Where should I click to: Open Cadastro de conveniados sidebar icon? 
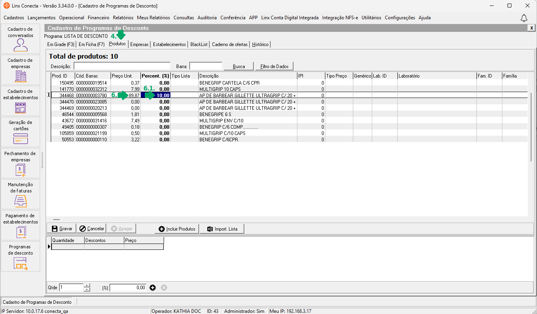click(x=20, y=39)
